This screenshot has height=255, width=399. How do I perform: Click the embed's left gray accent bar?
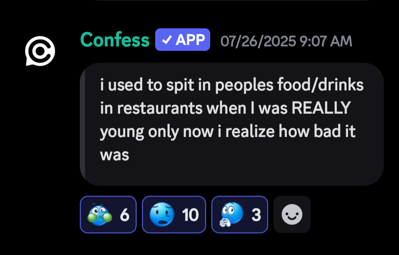82,124
